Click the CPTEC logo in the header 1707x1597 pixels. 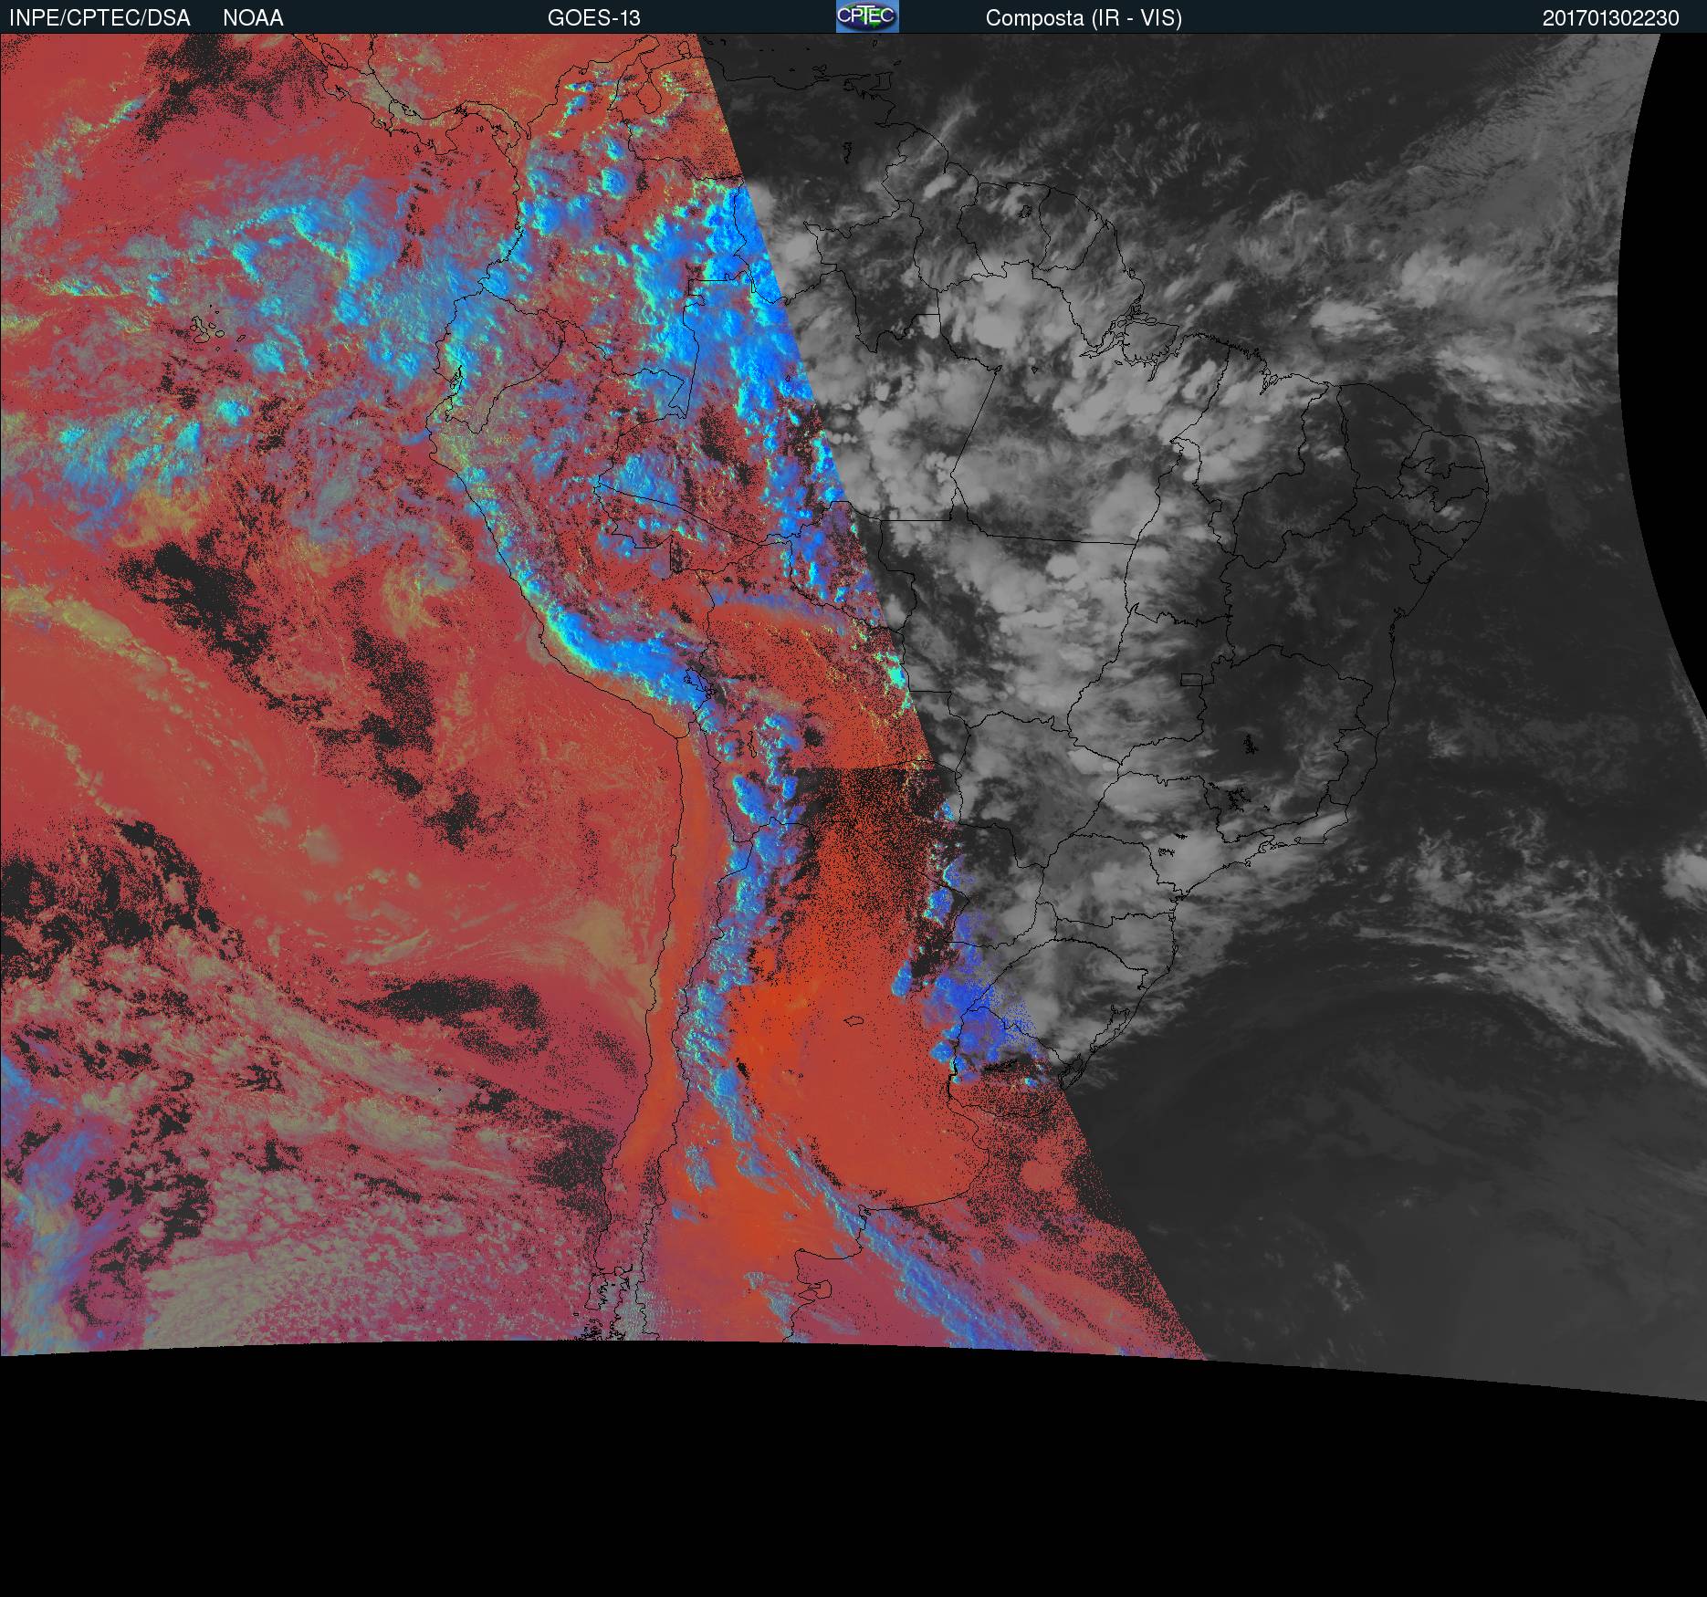[867, 16]
